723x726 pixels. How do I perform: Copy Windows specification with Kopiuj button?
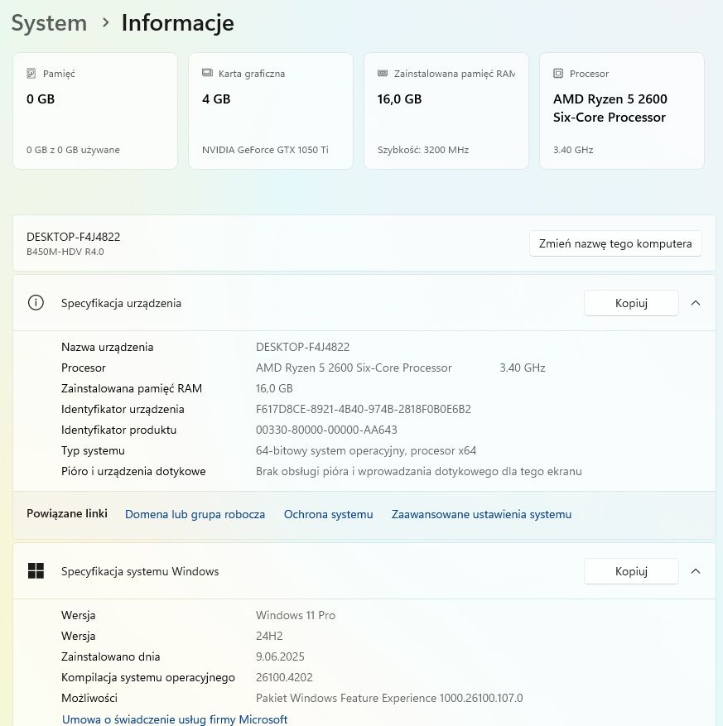click(x=631, y=571)
